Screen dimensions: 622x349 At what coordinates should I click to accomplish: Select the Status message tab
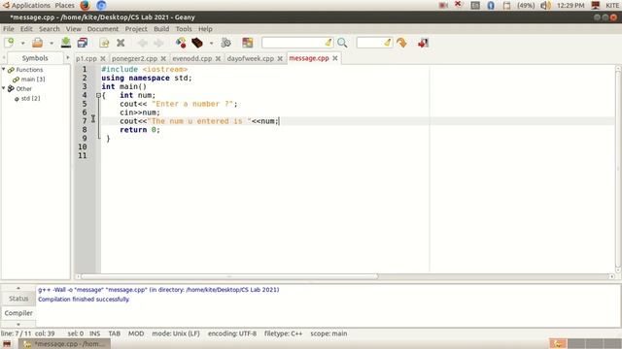18,299
